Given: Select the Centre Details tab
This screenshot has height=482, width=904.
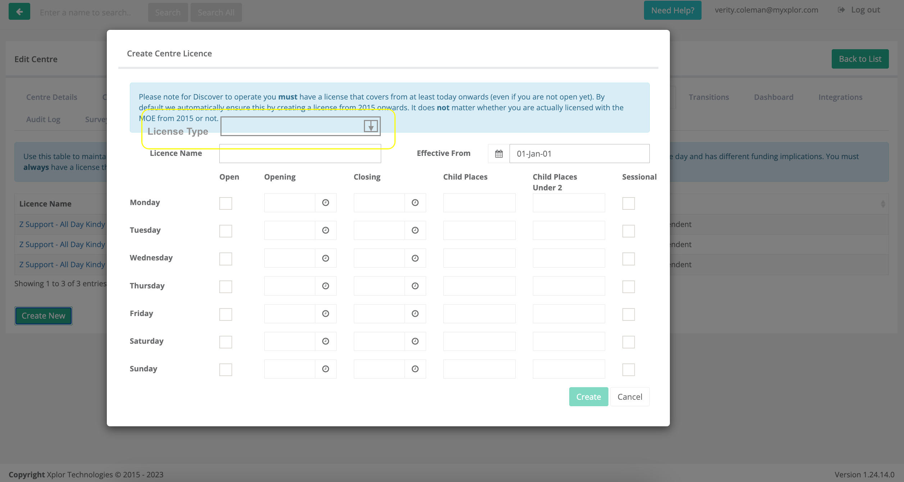Looking at the screenshot, I should [x=51, y=97].
